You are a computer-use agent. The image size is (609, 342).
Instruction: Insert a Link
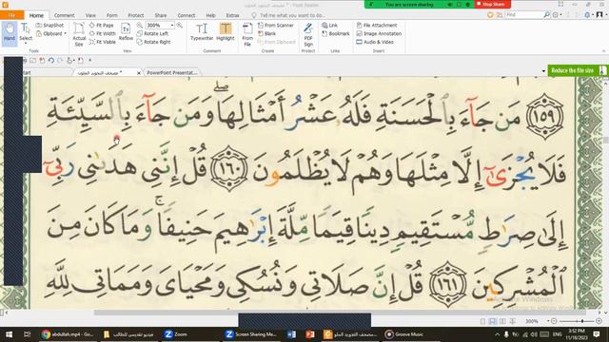[329, 26]
